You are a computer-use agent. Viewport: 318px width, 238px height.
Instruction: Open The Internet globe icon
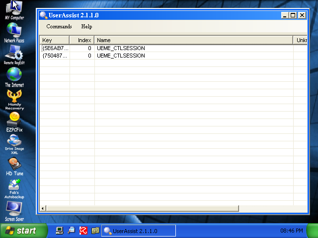click(14, 76)
